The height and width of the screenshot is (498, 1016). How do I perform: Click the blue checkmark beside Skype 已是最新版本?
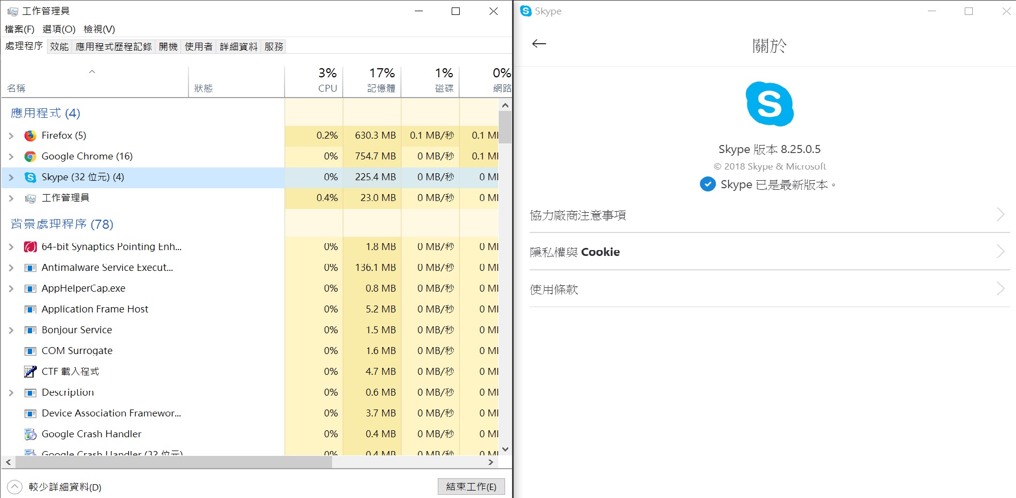click(x=707, y=184)
